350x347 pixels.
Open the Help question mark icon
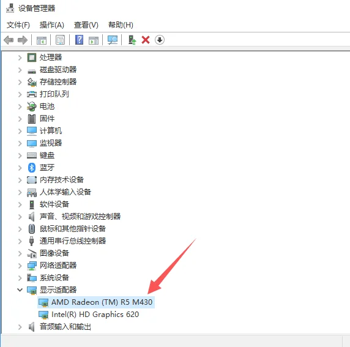click(x=80, y=40)
